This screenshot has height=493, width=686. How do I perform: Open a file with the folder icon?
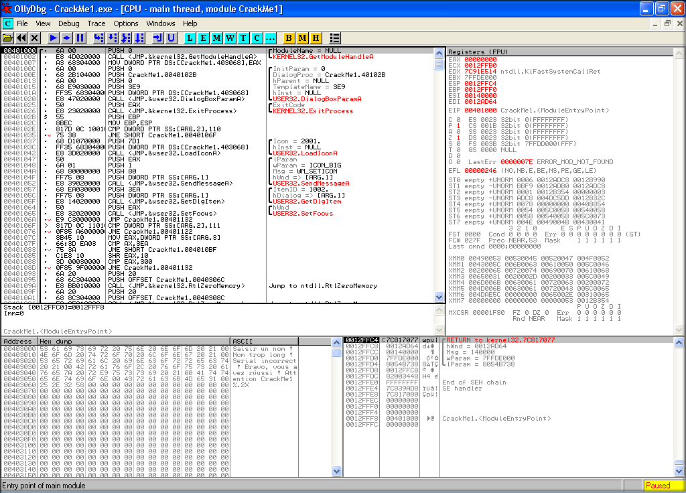(8, 38)
